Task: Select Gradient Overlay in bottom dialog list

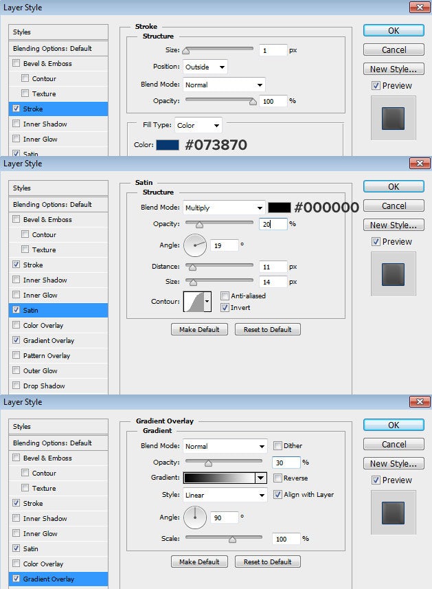Action: pos(58,579)
